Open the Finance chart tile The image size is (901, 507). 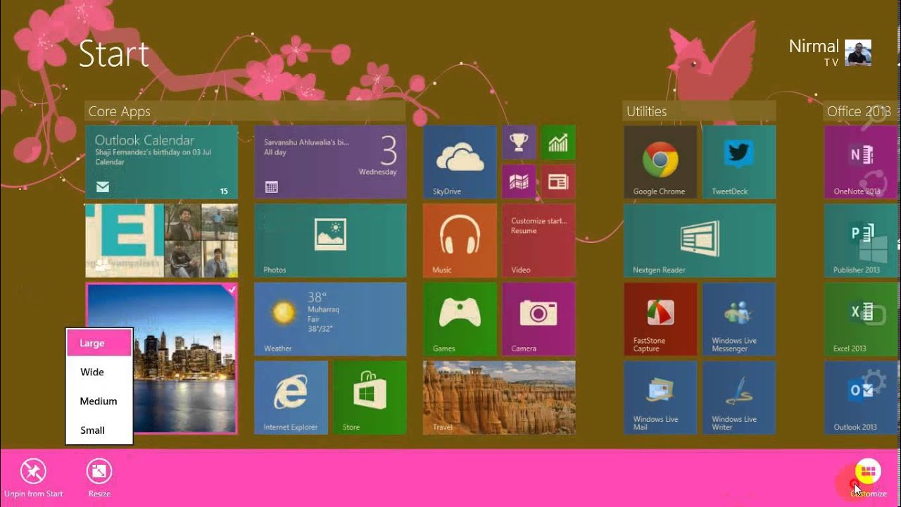[x=558, y=142]
